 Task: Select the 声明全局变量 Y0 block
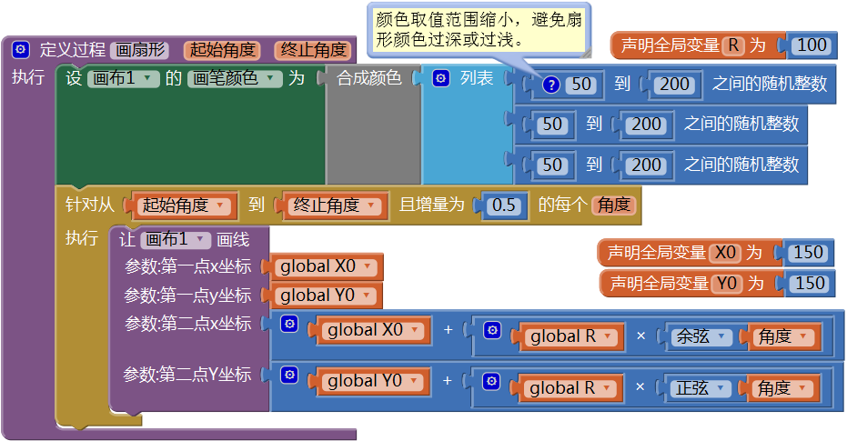(x=659, y=284)
